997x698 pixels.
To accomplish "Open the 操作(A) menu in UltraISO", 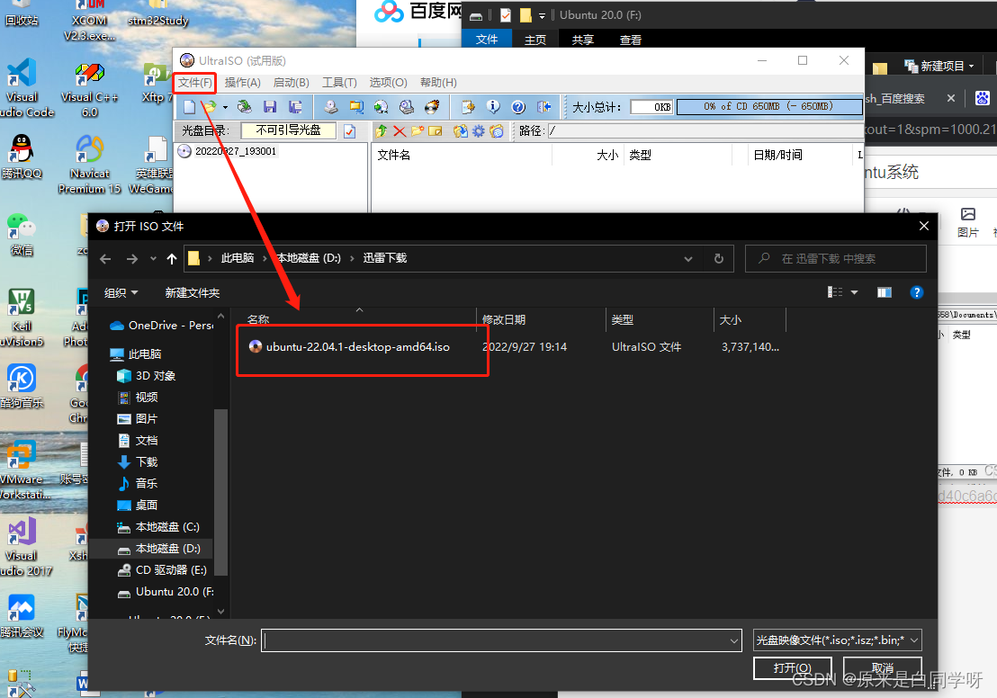I will point(243,83).
